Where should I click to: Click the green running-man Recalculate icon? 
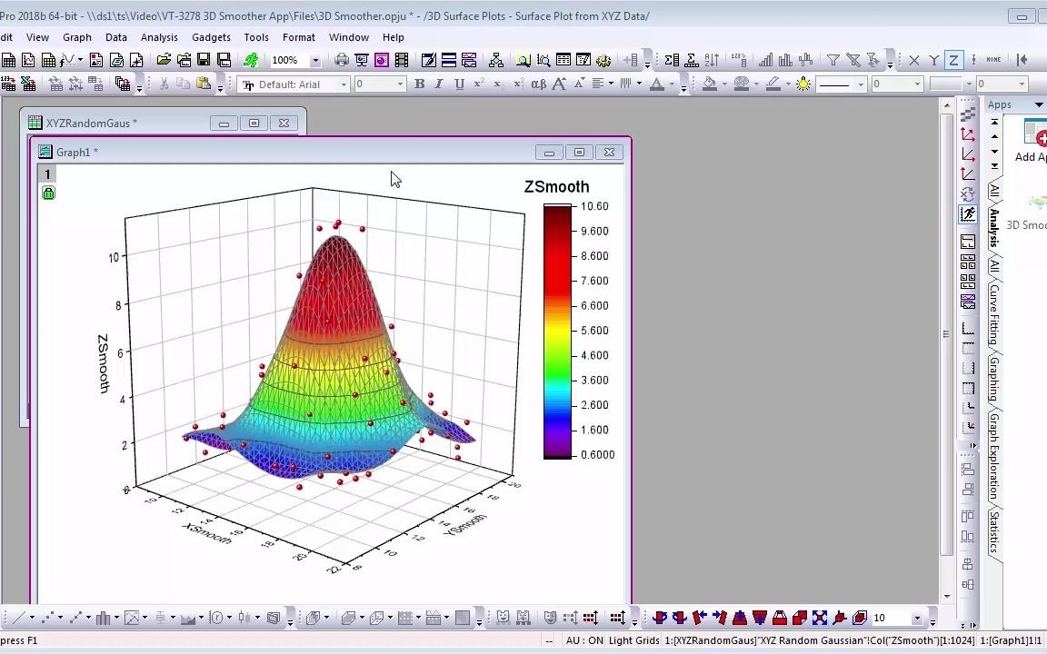251,60
